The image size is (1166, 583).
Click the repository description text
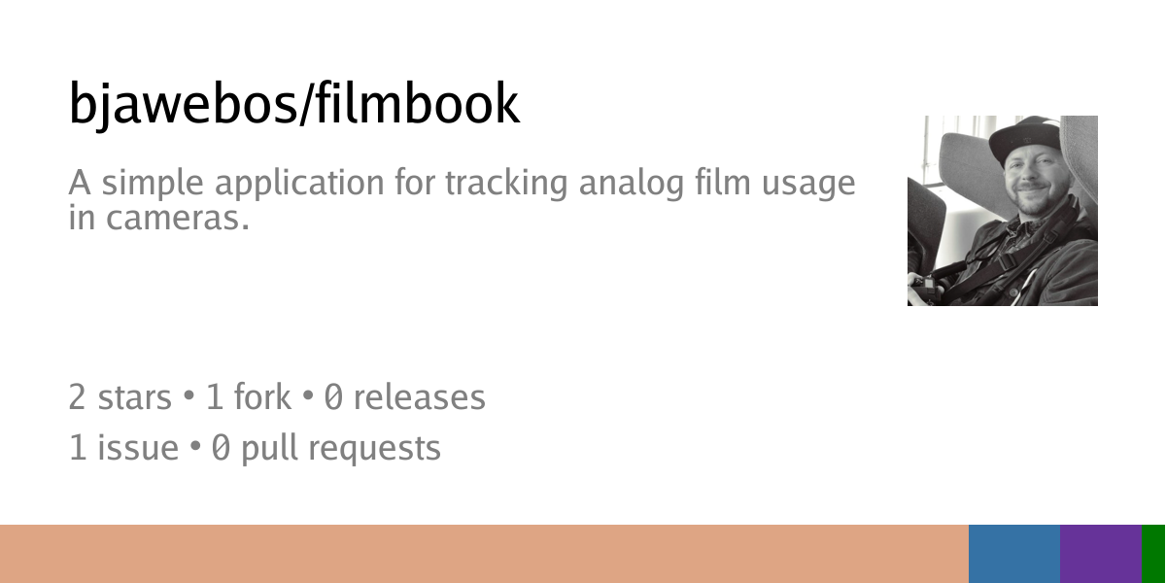coord(463,200)
